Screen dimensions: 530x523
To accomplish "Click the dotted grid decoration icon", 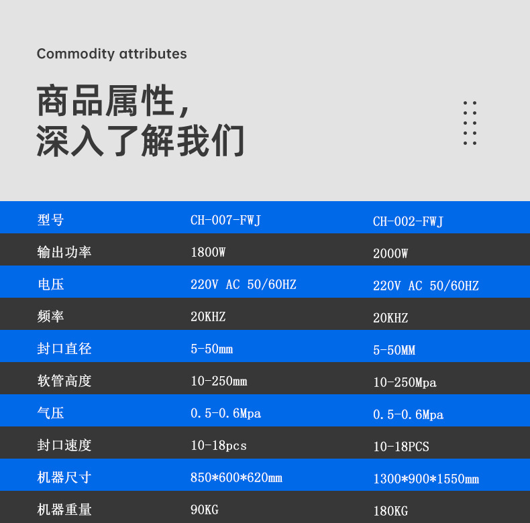I will pos(470,123).
